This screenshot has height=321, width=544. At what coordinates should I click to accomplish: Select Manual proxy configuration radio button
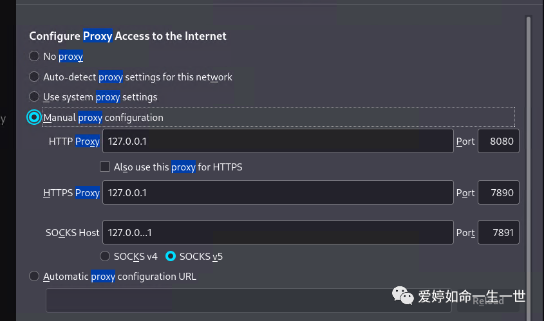(34, 117)
